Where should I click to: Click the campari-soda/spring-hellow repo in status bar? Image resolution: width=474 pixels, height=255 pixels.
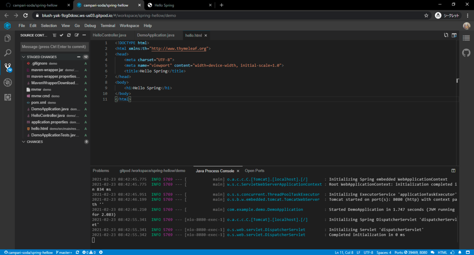pyautogui.click(x=28, y=252)
